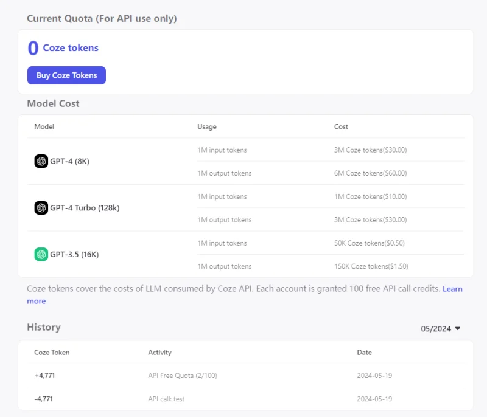Image resolution: width=487 pixels, height=417 pixels.
Task: Click the Buy Coze Tokens button
Action: [x=66, y=75]
